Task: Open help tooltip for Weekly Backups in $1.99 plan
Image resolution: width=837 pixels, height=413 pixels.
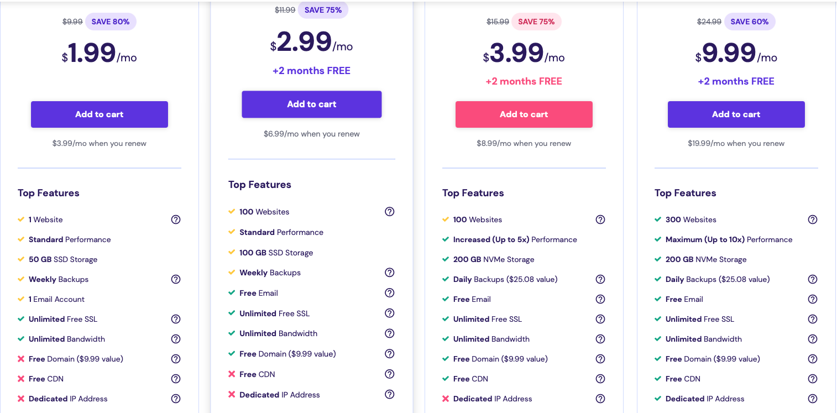Action: tap(176, 279)
